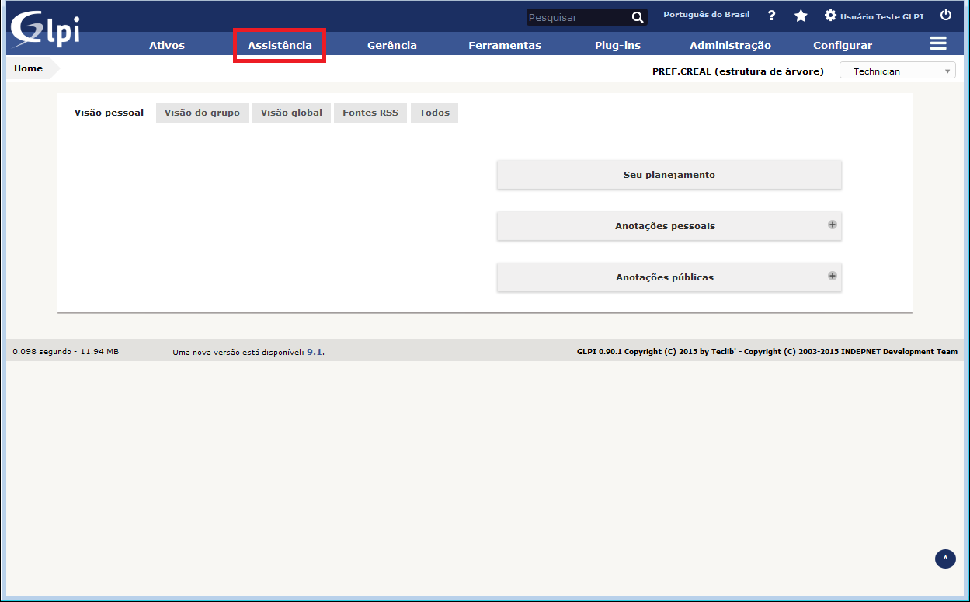Open preferences gear icon

click(830, 16)
